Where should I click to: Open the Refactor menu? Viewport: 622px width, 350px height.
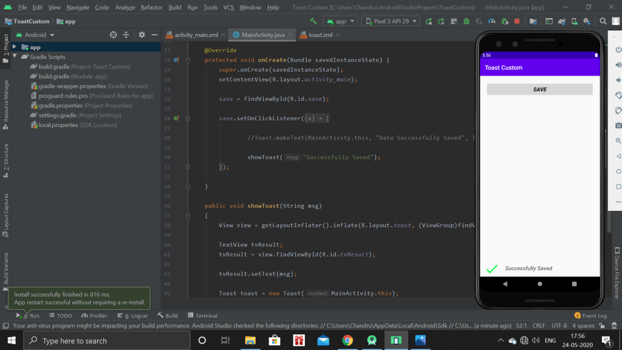pos(151,7)
